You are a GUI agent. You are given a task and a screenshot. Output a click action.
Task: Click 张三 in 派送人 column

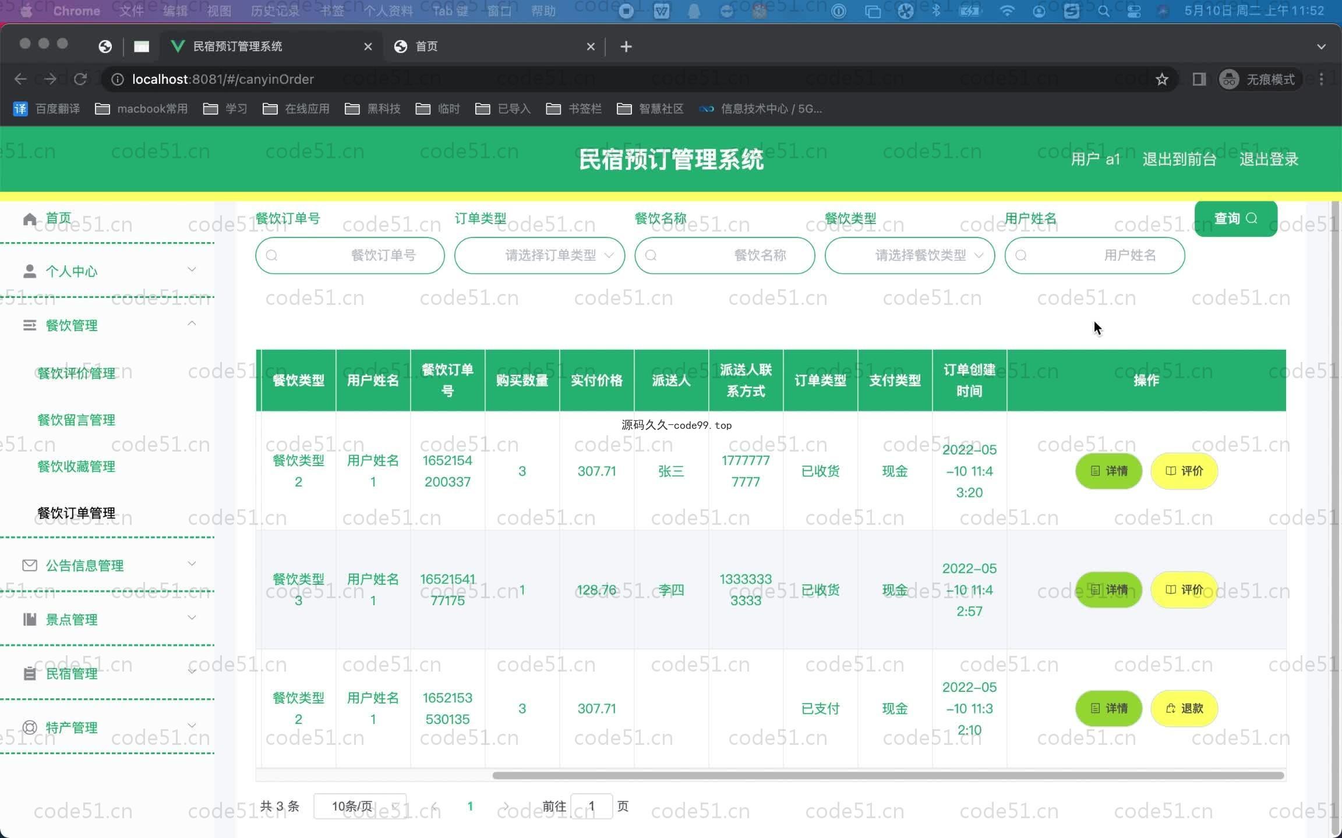671,471
